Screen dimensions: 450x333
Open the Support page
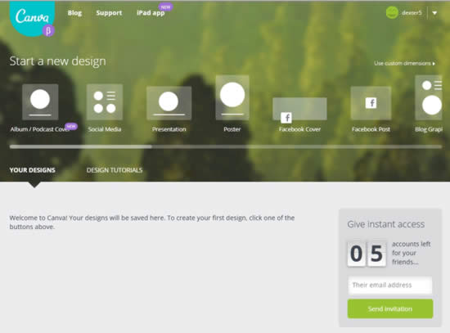[109, 13]
